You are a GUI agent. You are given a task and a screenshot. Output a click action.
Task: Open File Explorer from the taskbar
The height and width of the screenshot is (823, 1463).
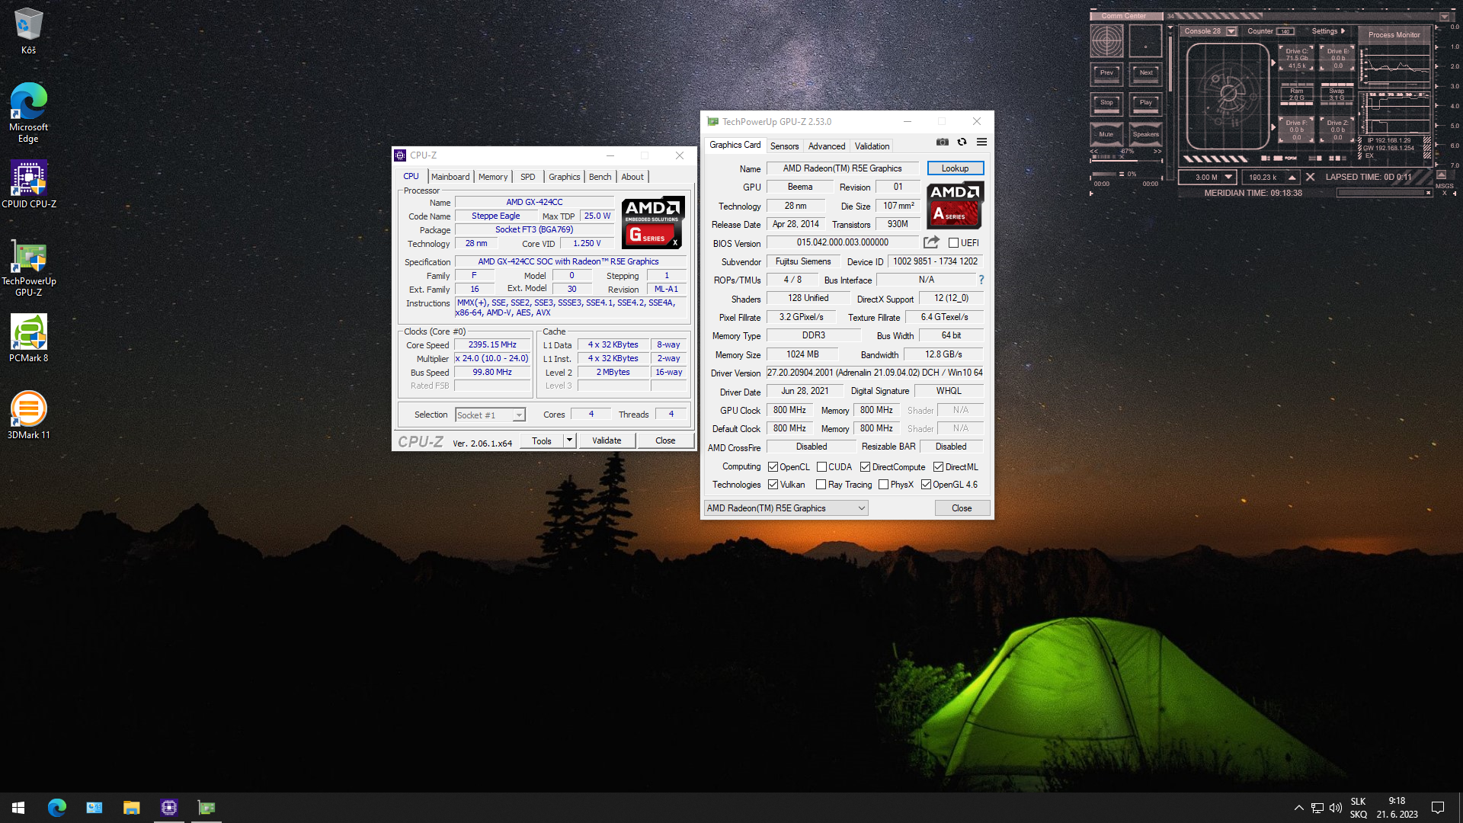tap(131, 808)
